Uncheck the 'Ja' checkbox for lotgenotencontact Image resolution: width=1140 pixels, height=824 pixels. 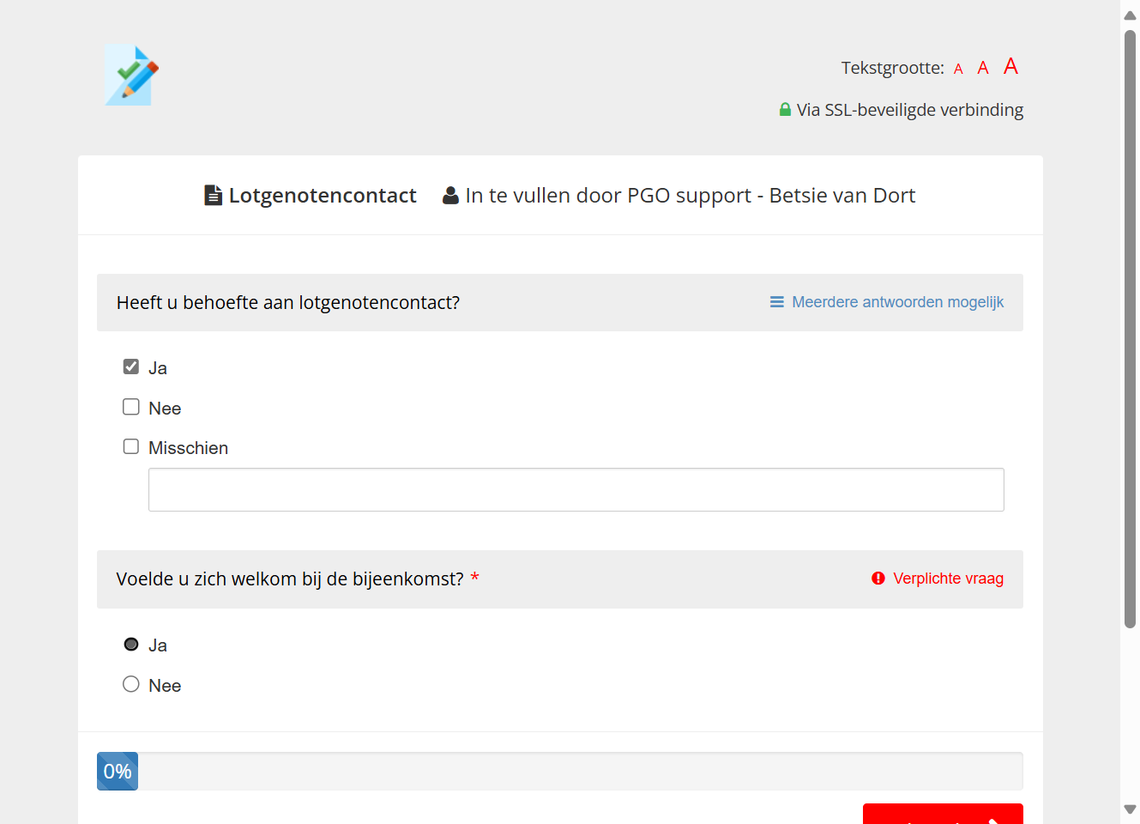pos(131,367)
